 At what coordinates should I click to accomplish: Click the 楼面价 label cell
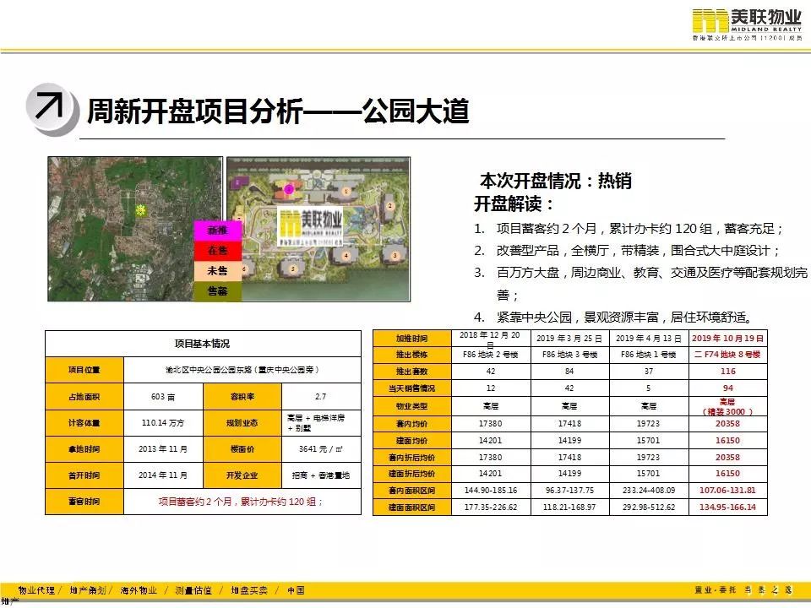(x=242, y=449)
